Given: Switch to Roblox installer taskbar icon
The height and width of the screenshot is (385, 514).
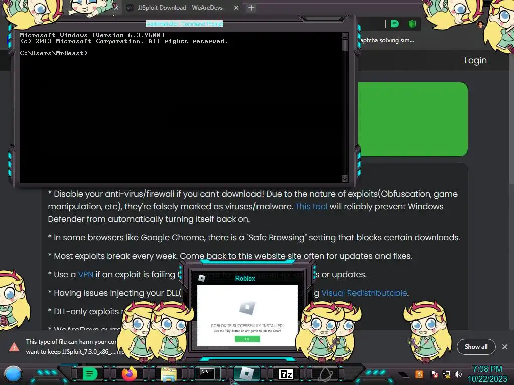Looking at the screenshot, I should [x=247, y=373].
